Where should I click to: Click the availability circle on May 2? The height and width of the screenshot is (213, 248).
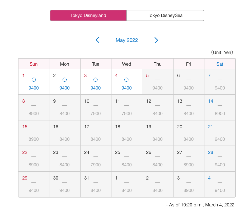click(x=65, y=80)
